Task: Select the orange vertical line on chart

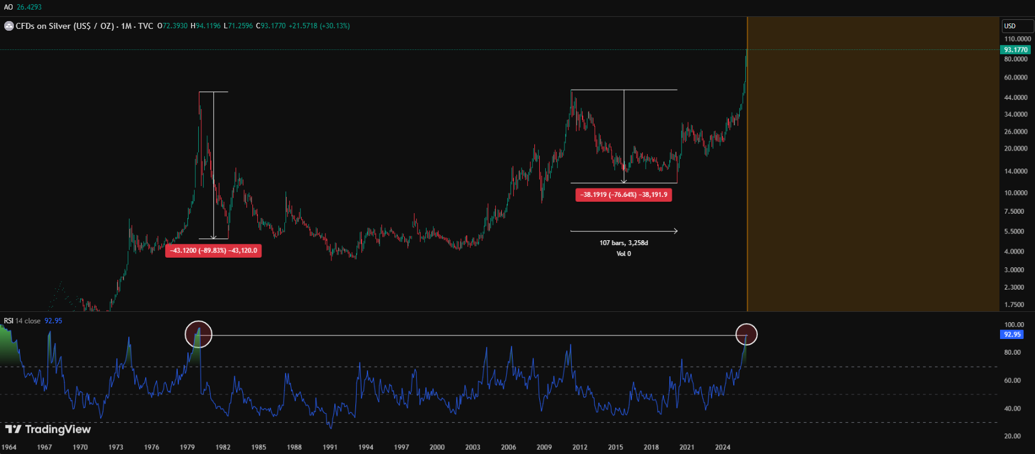Action: [x=747, y=181]
